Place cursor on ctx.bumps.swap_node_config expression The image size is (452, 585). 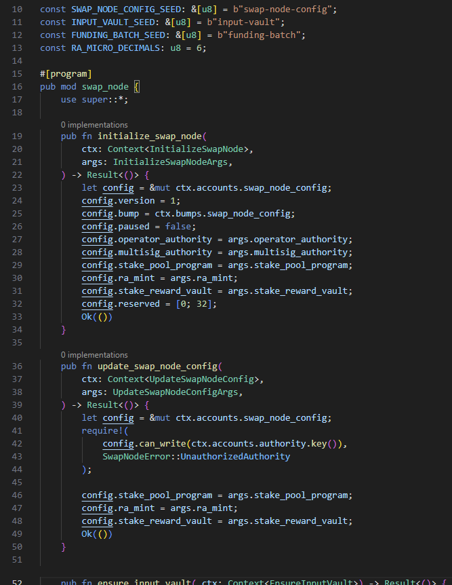(x=222, y=214)
